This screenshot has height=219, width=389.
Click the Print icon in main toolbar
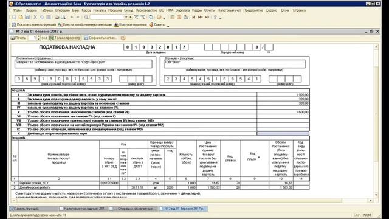click(57, 17)
